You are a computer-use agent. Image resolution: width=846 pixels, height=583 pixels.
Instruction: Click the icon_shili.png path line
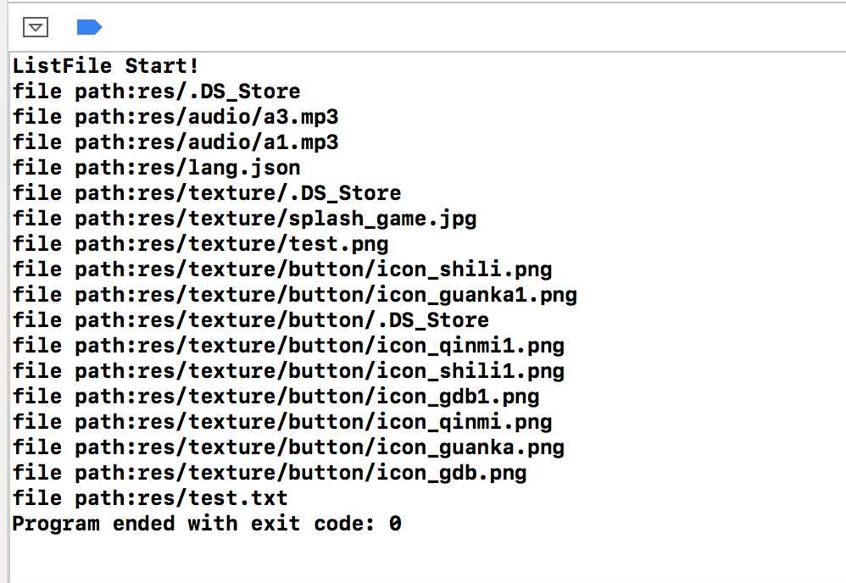(282, 269)
